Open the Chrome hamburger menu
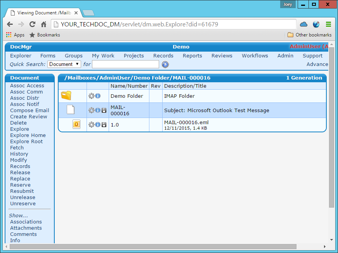Viewport: 338px width, 253px height. 328,24
